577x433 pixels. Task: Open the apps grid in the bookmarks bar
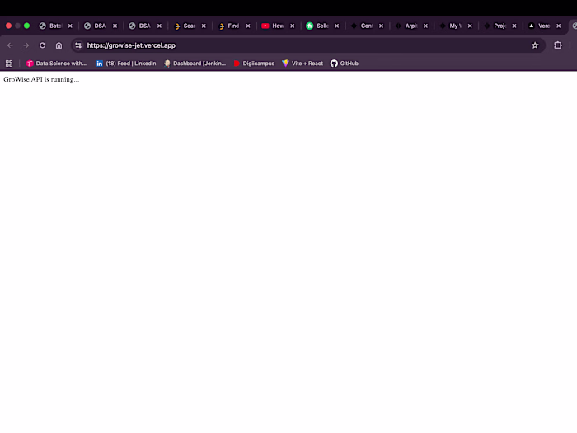point(9,64)
